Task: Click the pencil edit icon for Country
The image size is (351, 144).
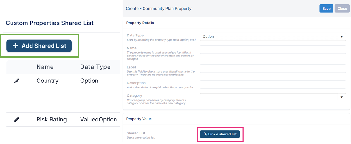Action: tap(17, 81)
